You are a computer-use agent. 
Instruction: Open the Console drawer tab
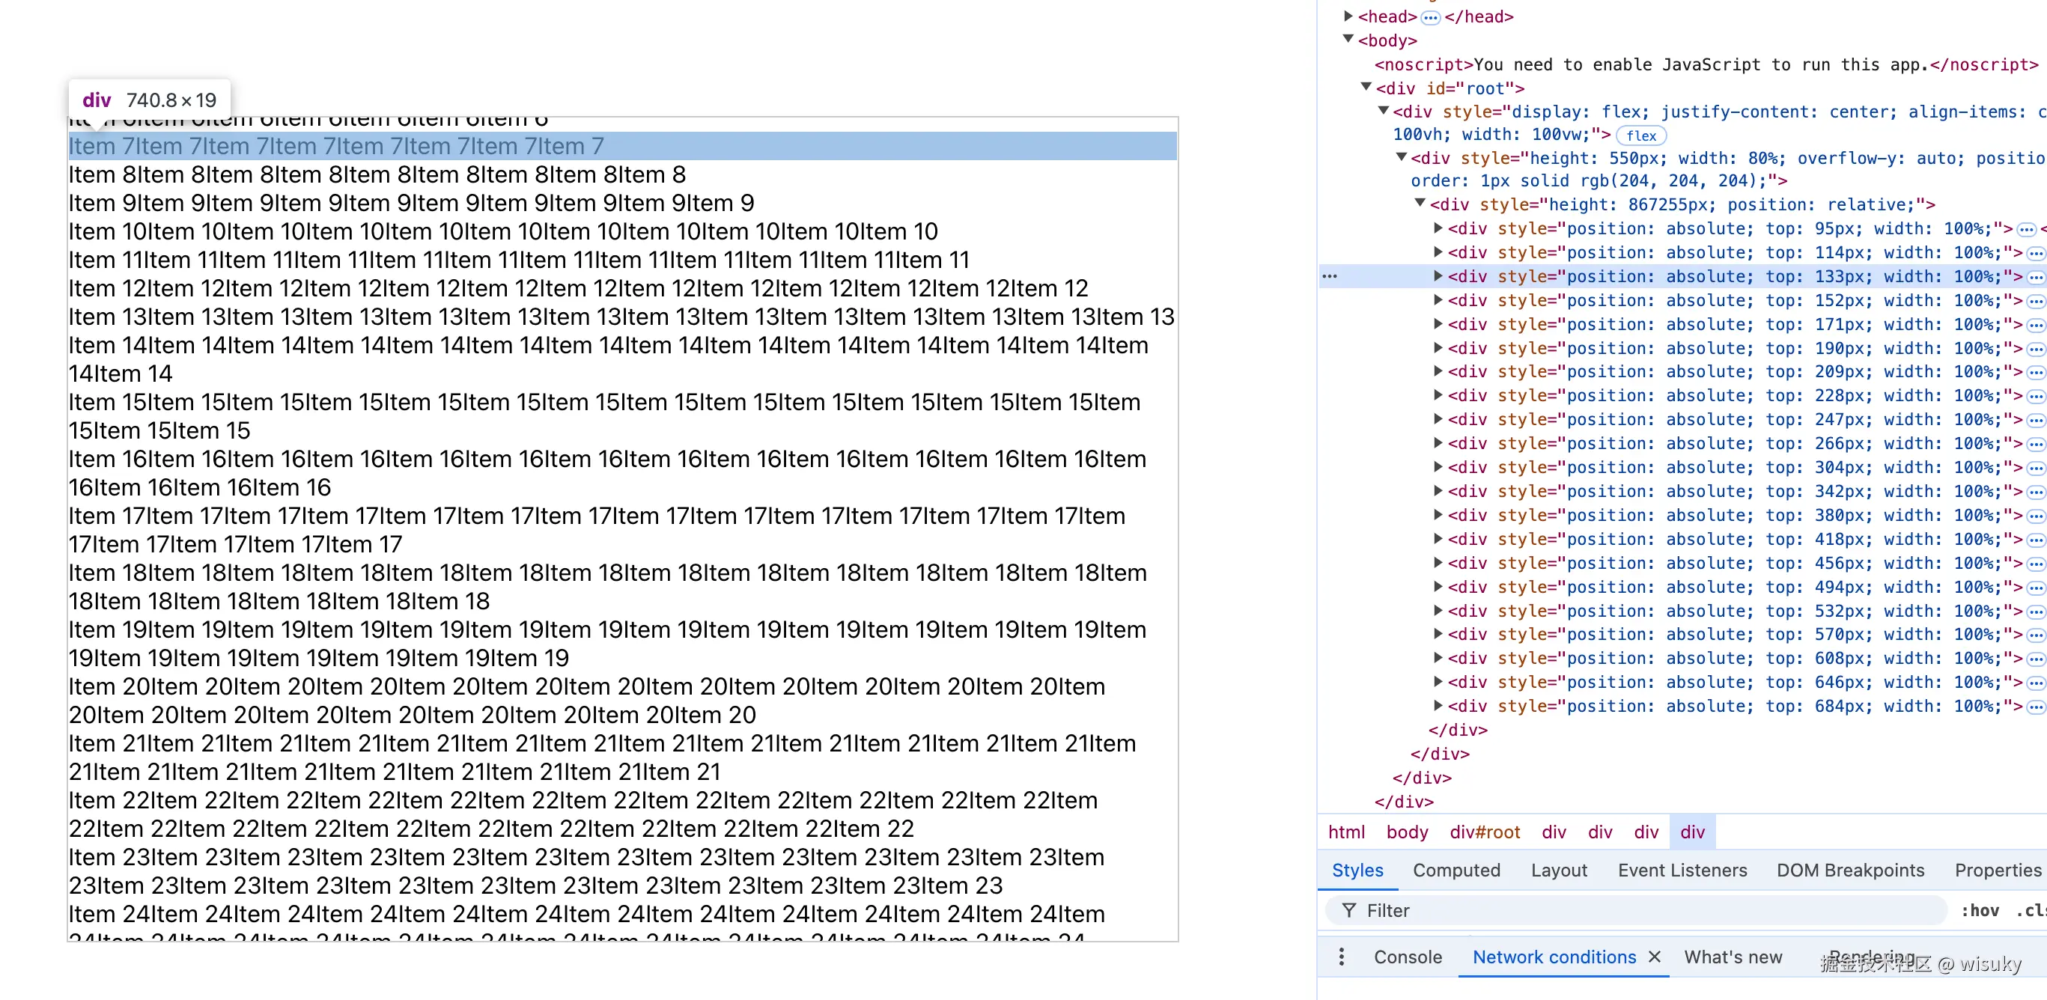point(1408,957)
